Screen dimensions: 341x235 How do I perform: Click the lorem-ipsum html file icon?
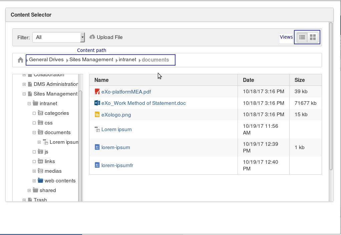(x=97, y=147)
